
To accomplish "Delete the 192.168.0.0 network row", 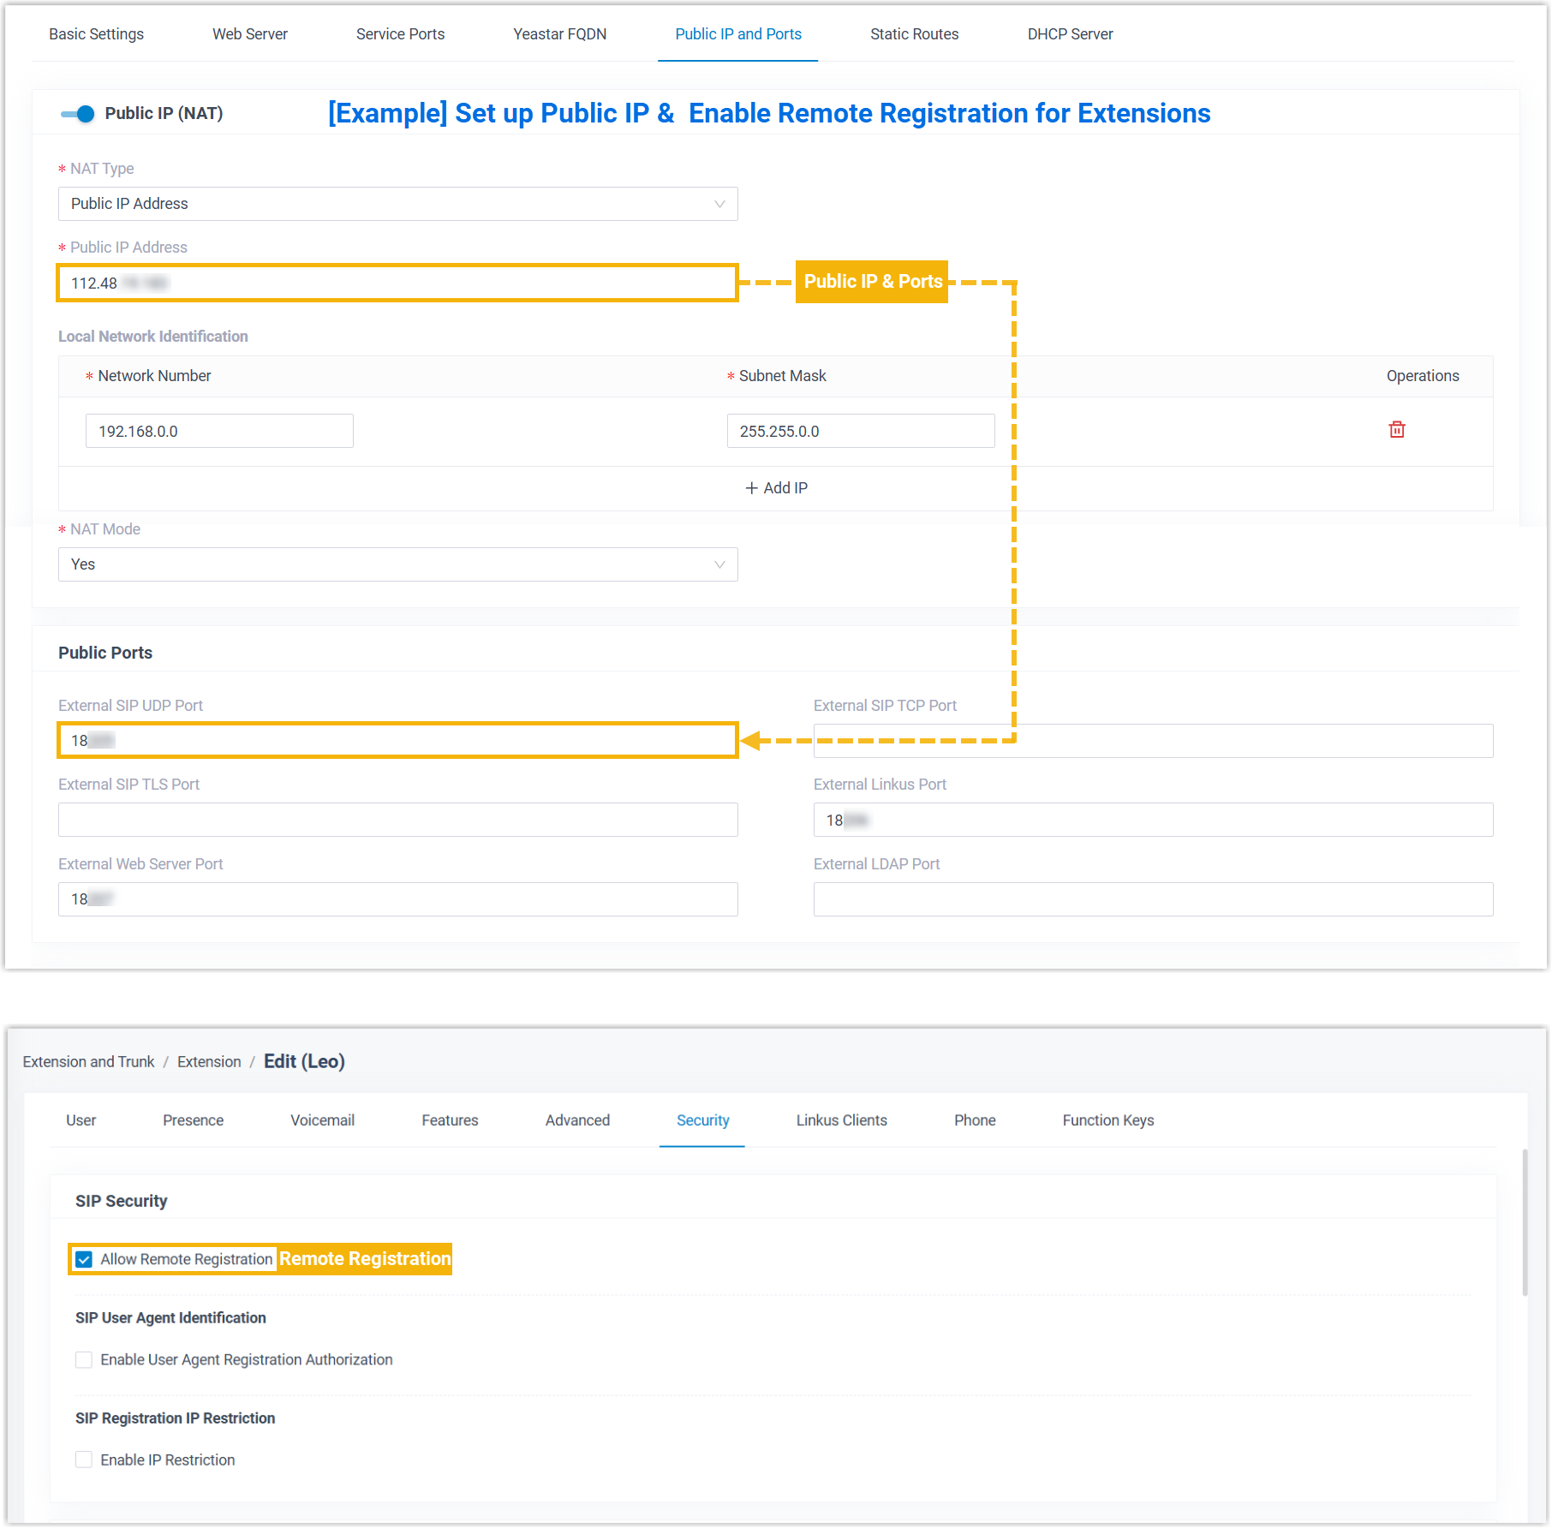I will (1396, 430).
